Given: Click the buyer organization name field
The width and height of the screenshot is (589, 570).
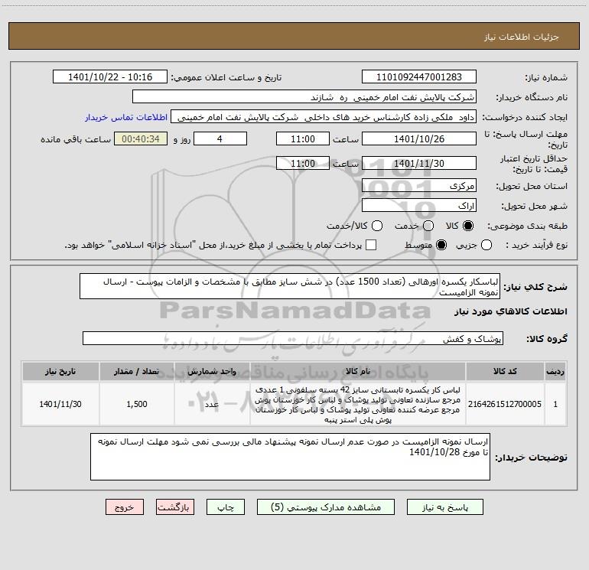Looking at the screenshot, I should pyautogui.click(x=304, y=97).
